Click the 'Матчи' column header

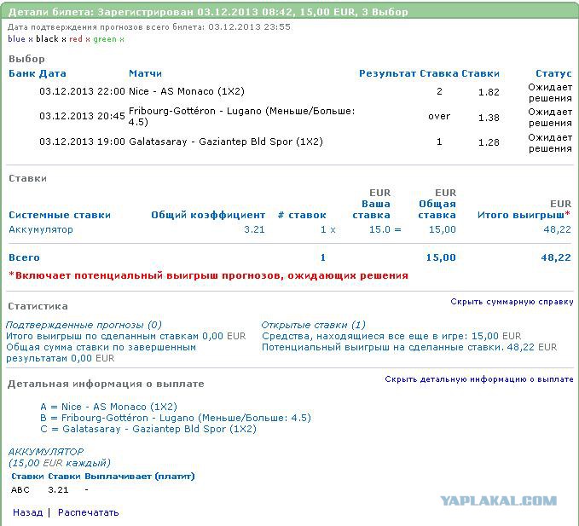[145, 74]
